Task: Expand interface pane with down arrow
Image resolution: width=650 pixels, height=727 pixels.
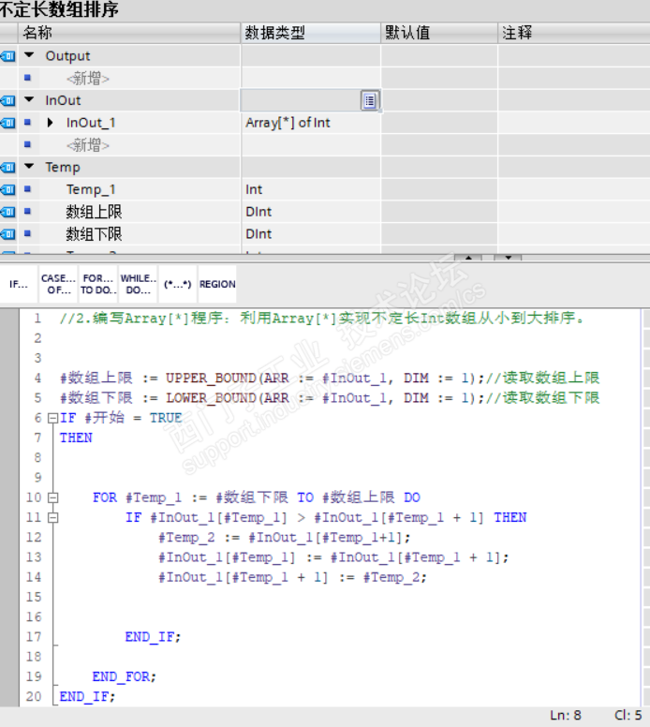Action: [x=509, y=258]
